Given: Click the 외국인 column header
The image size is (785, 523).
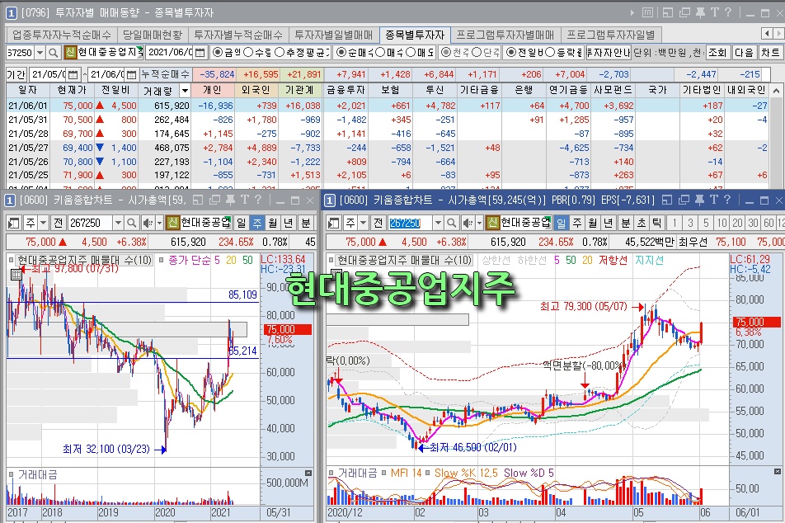Looking at the screenshot, I should [x=256, y=90].
